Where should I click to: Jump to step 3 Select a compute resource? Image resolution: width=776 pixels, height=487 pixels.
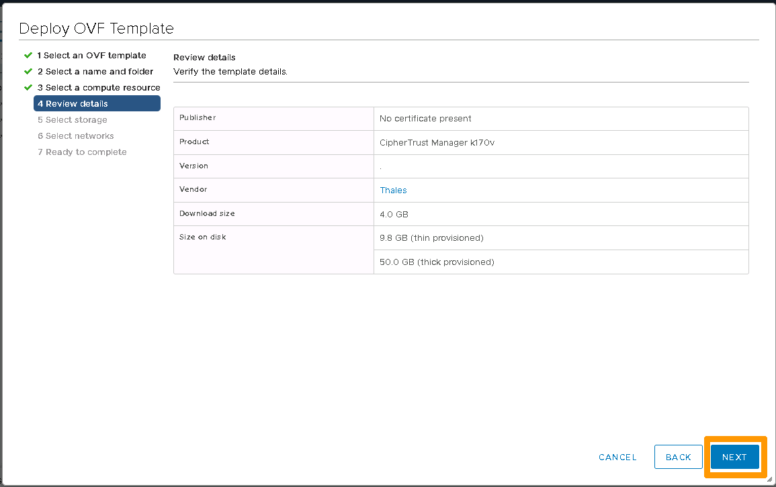(99, 87)
